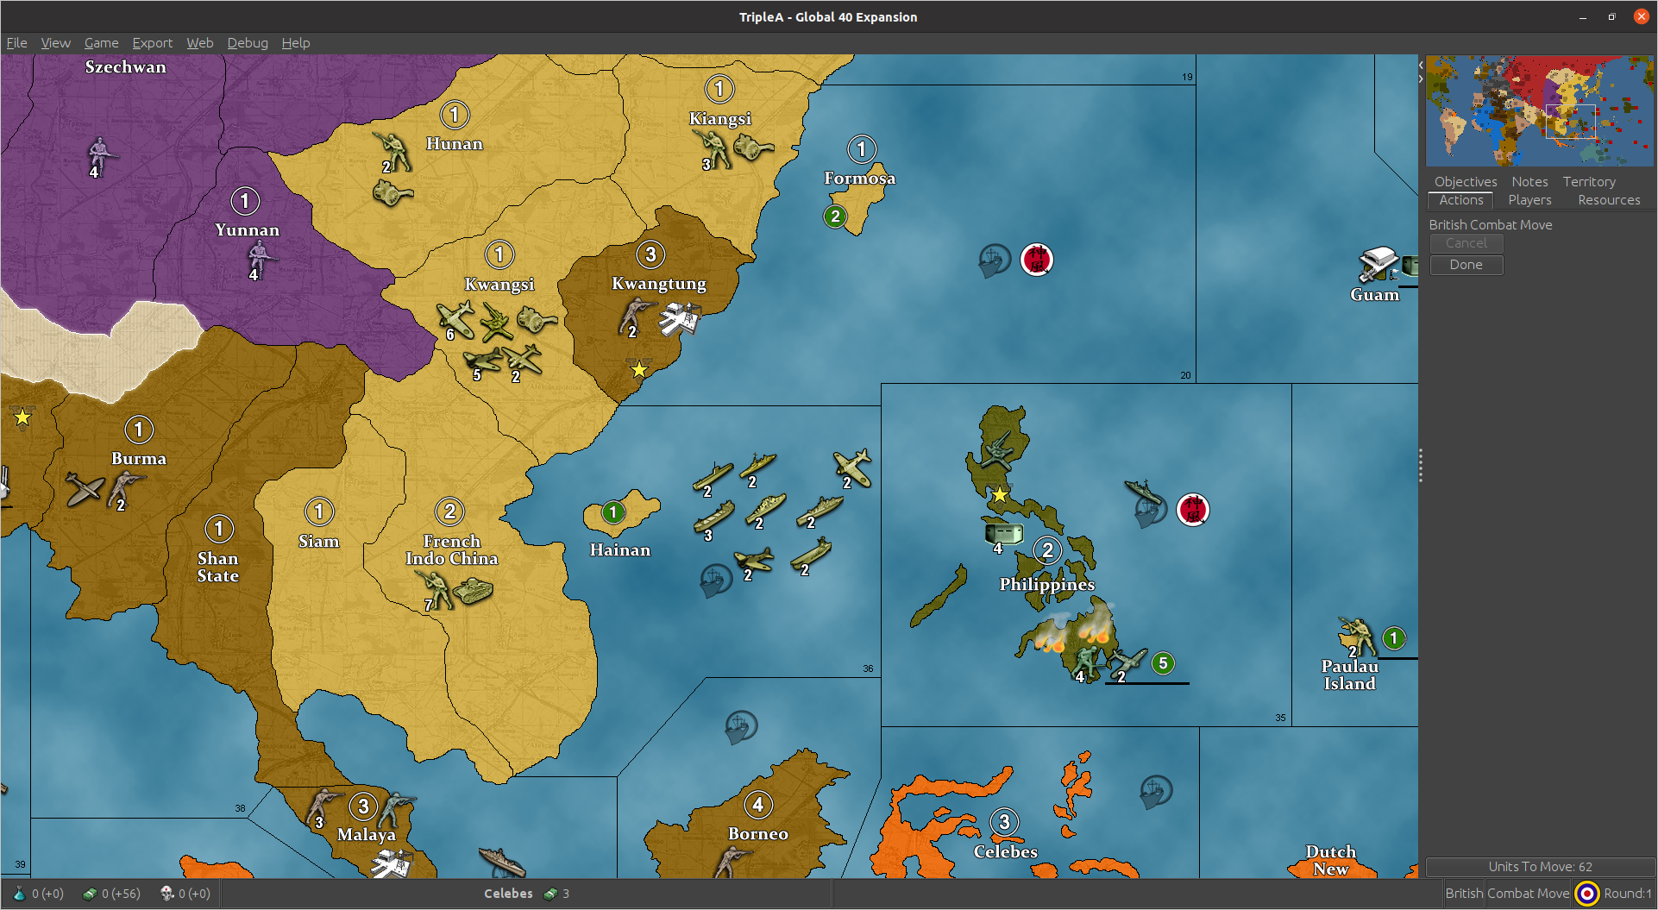This screenshot has height=910, width=1658.
Task: Click the panel splitter handle dots
Action: [1420, 466]
